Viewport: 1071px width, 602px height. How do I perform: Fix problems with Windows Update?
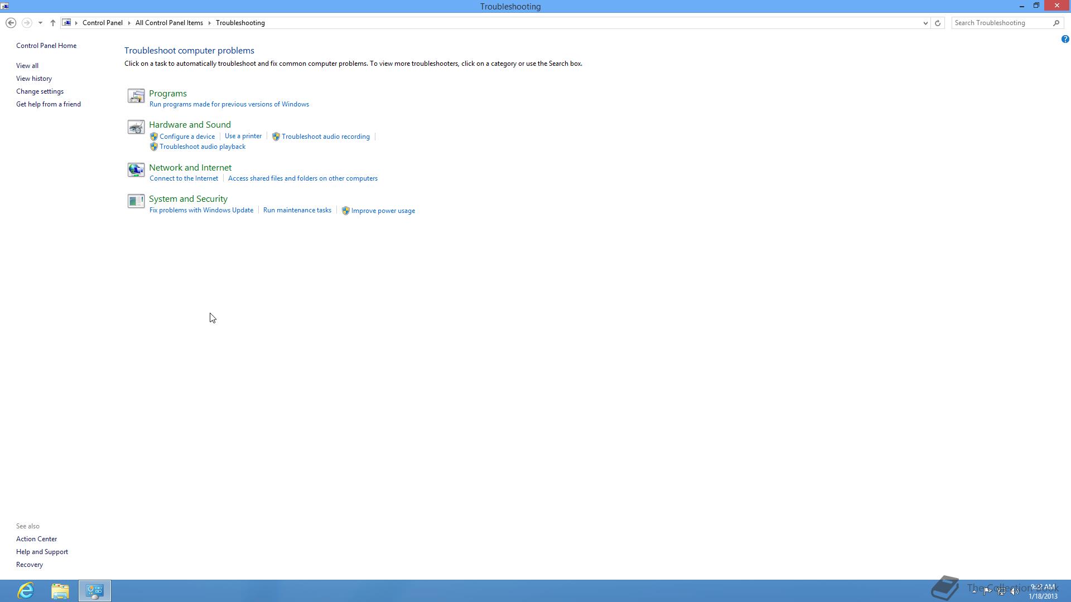[201, 210]
